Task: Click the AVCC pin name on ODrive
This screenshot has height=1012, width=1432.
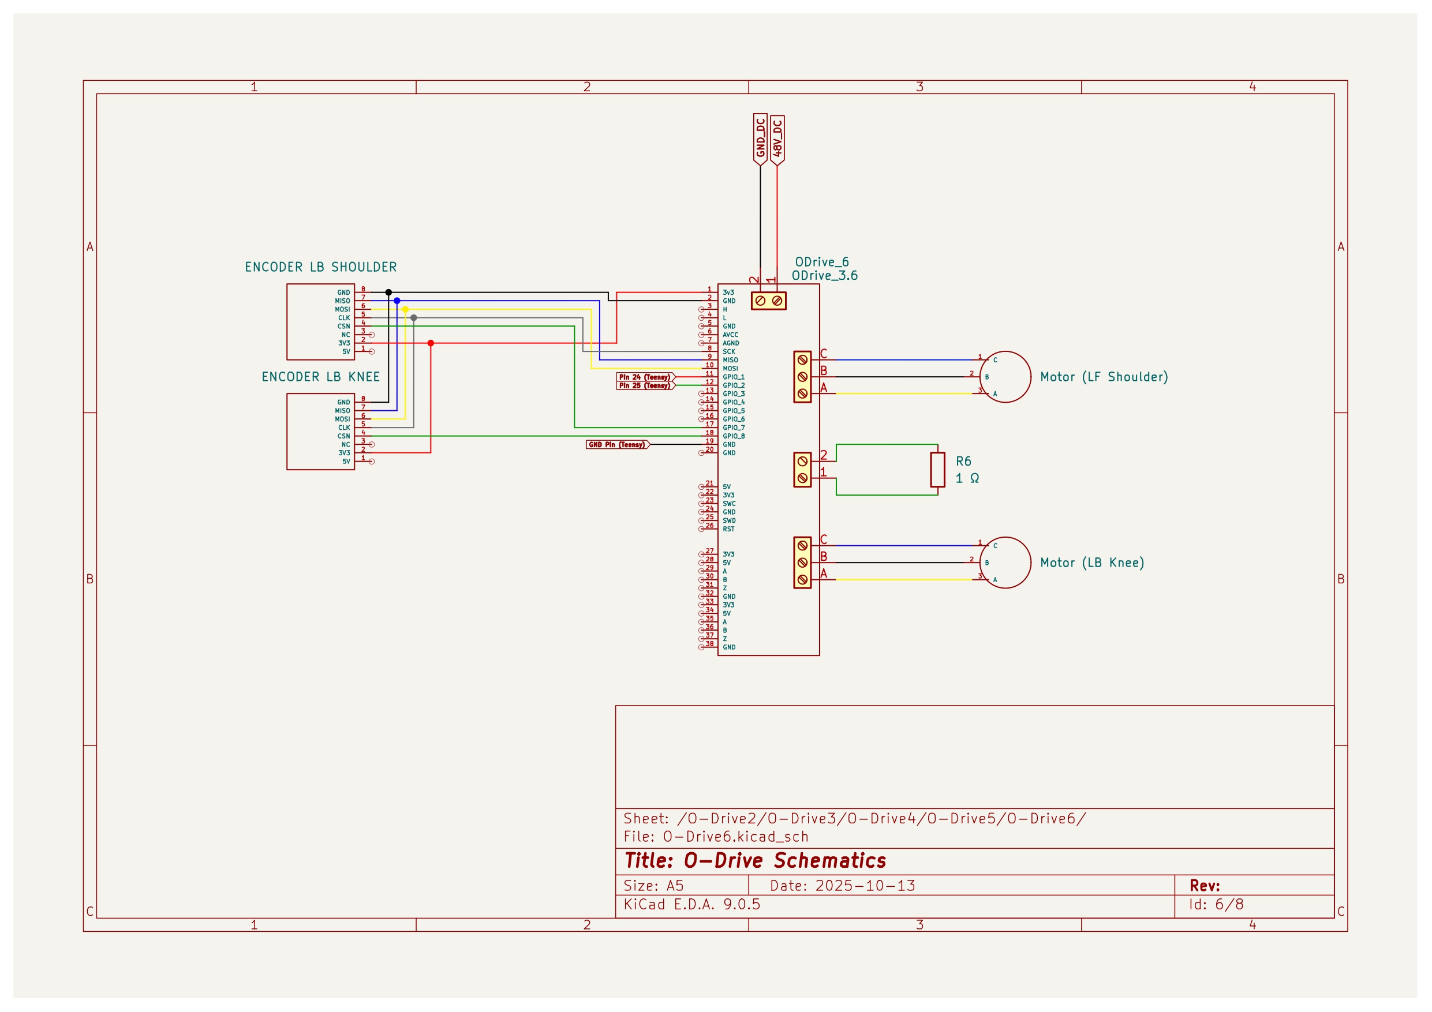Action: point(730,335)
